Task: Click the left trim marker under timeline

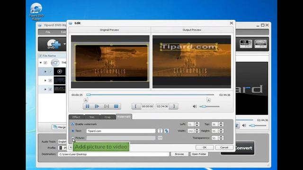Action: 86,100
